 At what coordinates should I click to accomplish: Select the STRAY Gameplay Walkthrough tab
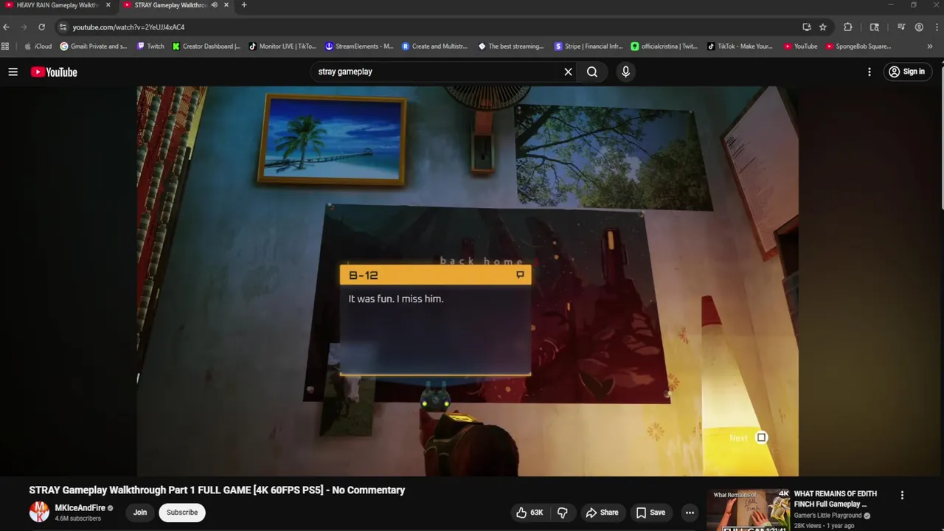click(169, 5)
